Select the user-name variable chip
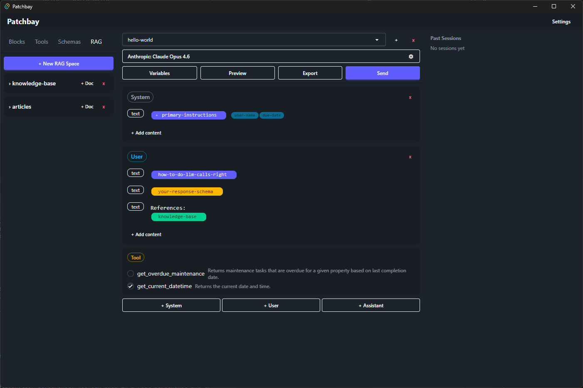583x388 pixels. tap(245, 115)
